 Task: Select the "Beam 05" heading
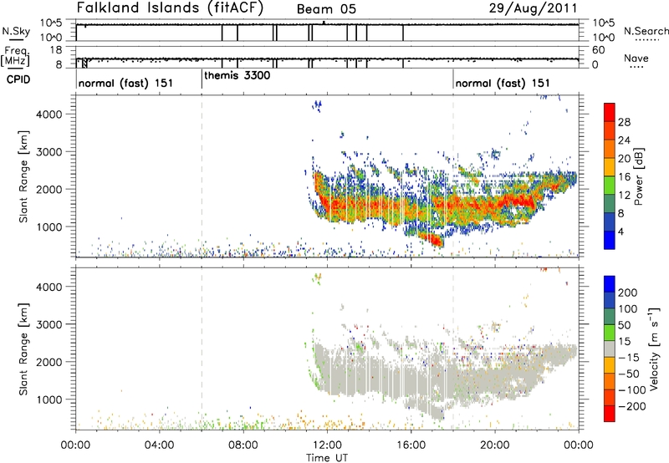click(326, 9)
